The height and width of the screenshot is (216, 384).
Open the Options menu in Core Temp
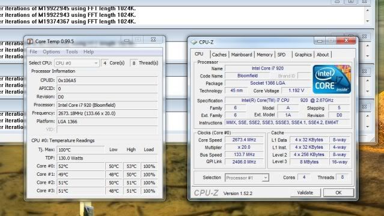[x=52, y=52]
